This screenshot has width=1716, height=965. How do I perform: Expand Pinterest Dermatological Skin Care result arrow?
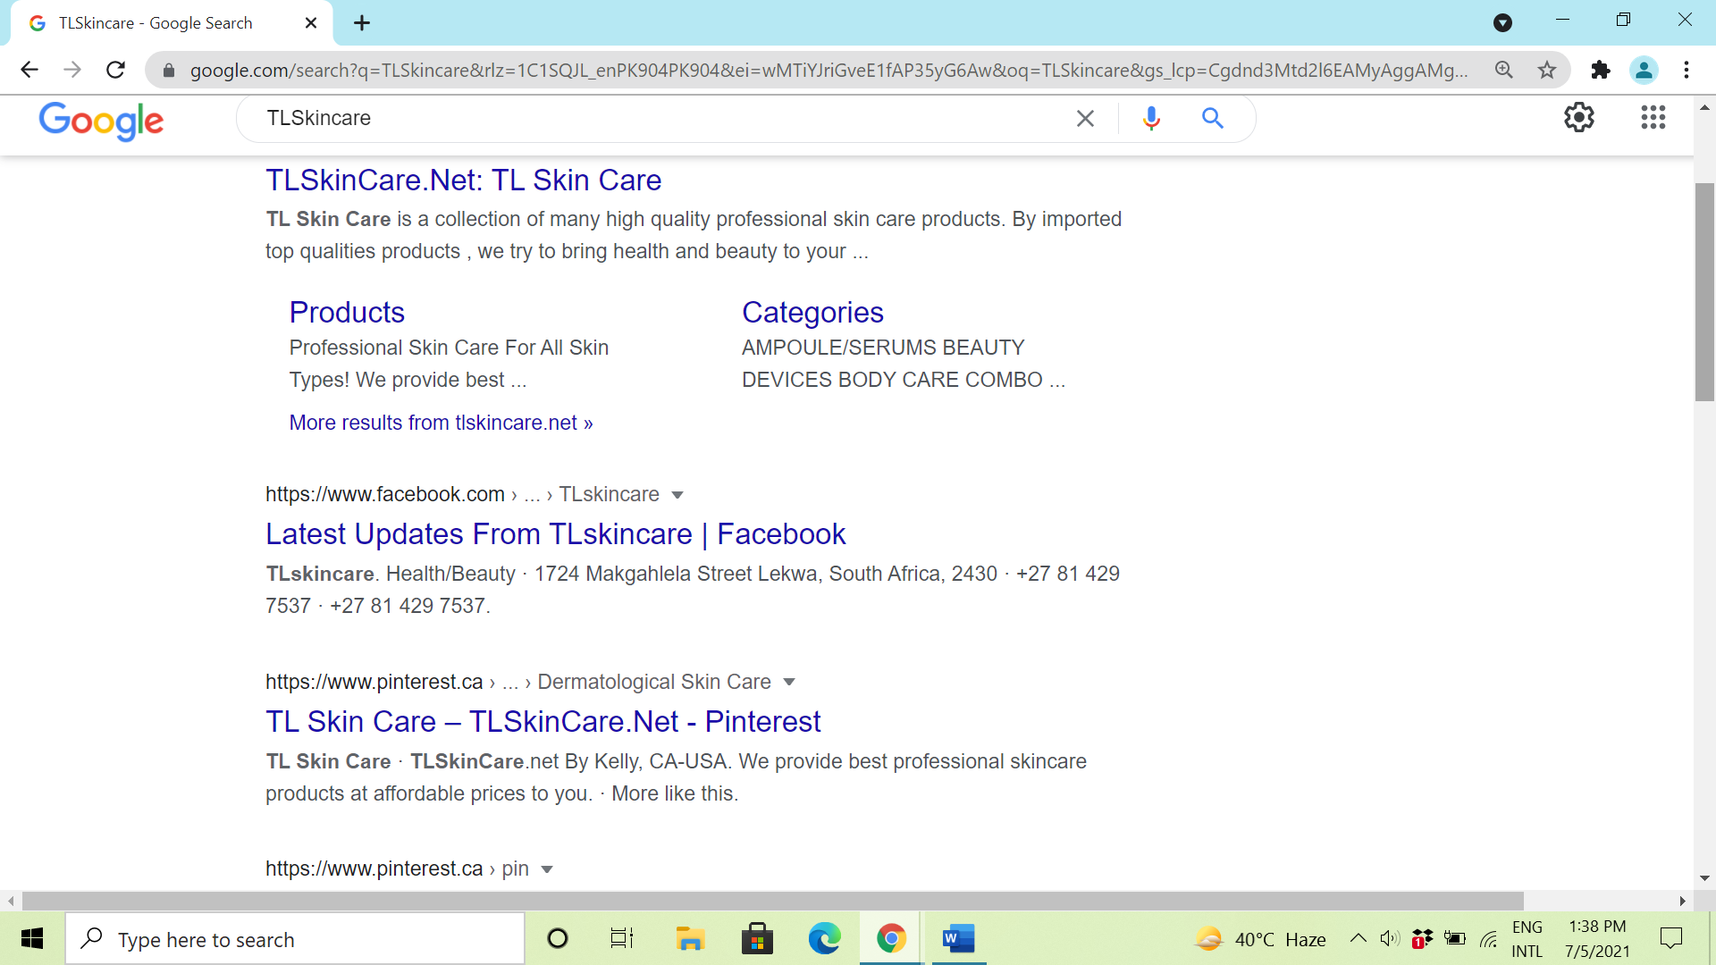click(x=789, y=683)
